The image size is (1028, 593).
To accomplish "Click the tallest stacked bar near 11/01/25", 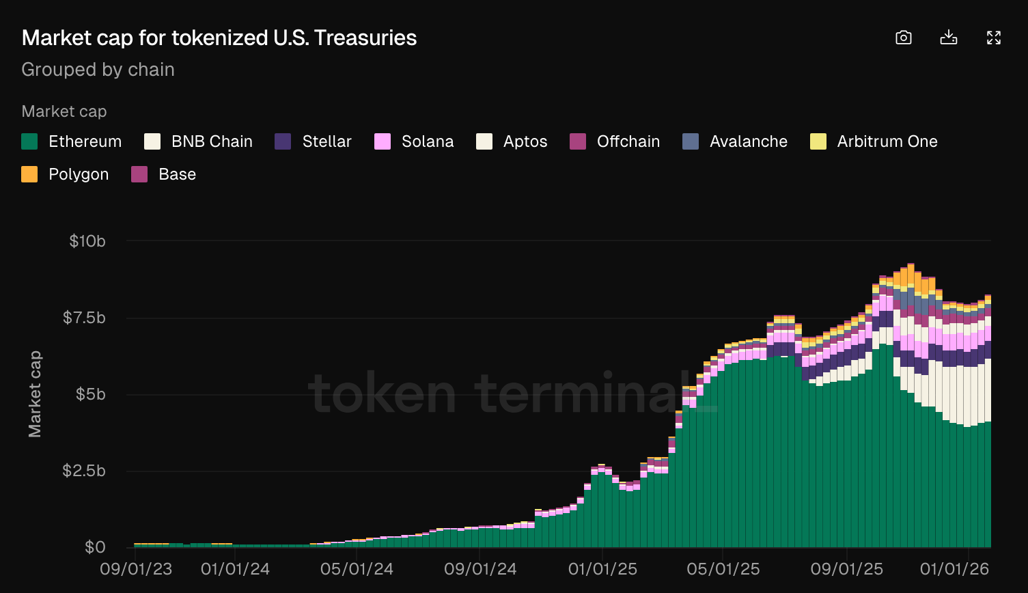I will coord(911,342).
